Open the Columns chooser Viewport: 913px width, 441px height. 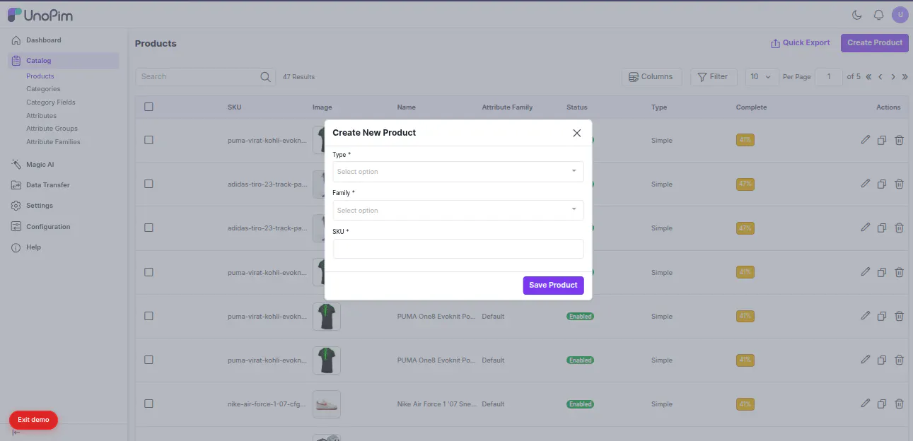tap(652, 76)
